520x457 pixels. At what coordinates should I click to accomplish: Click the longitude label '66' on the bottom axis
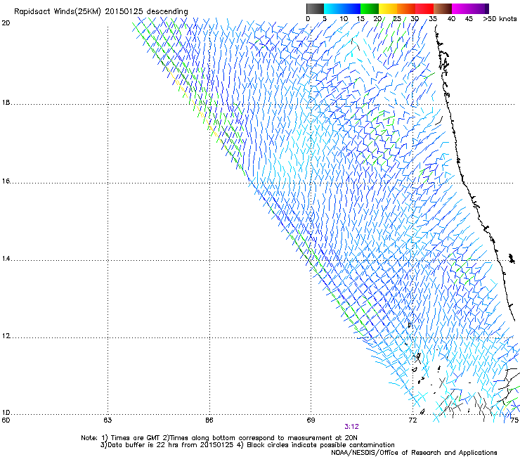[209, 420]
